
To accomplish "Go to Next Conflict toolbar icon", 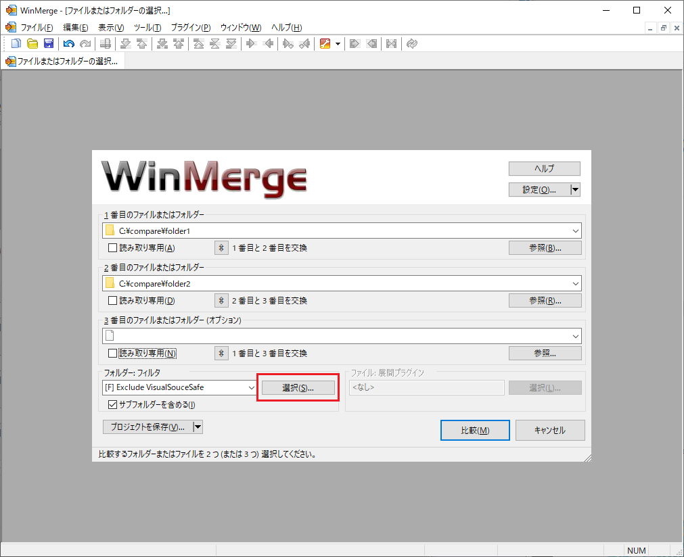I will 162,43.
